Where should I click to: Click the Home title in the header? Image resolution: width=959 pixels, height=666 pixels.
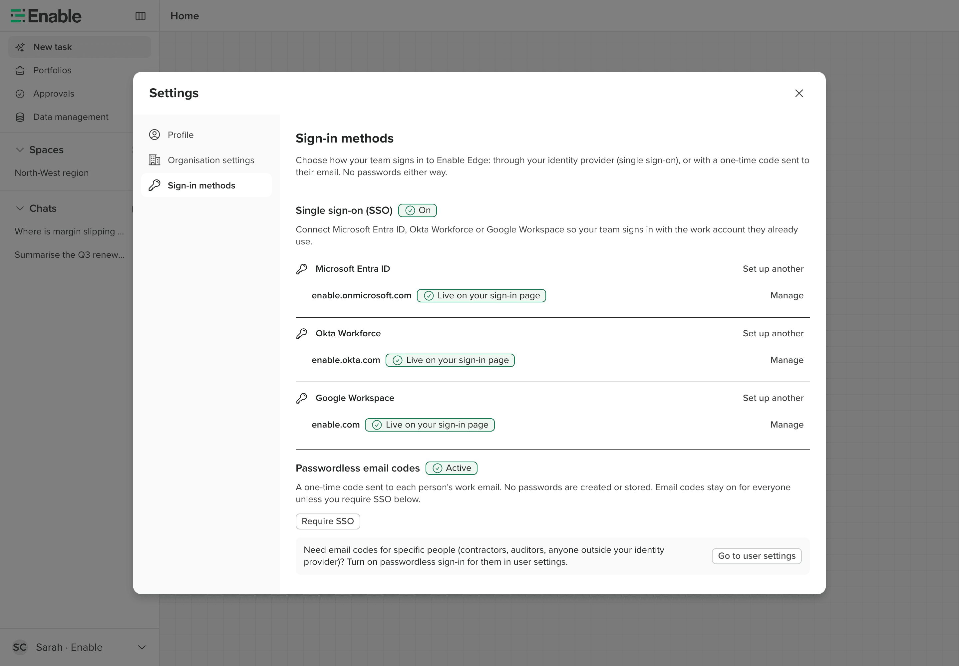pos(184,16)
